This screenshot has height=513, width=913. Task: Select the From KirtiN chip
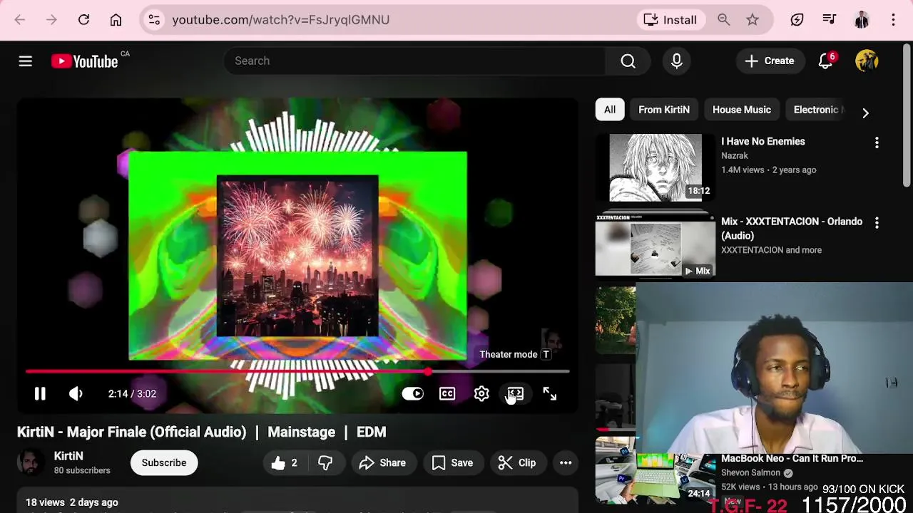[664, 110]
